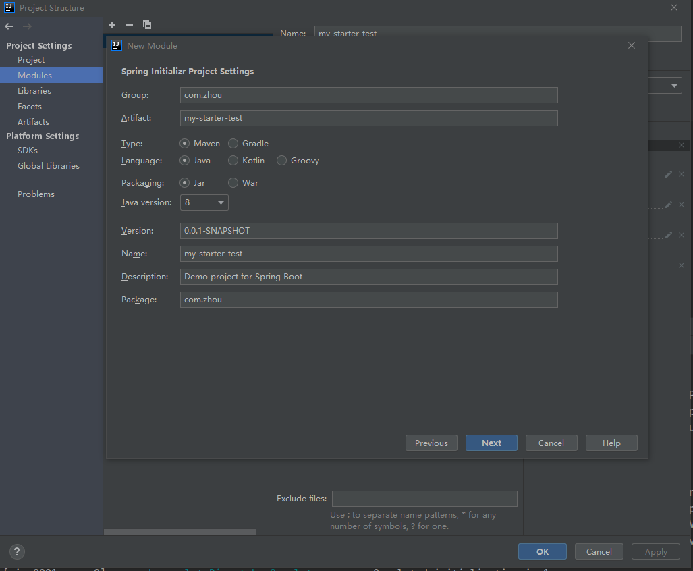The width and height of the screenshot is (693, 571).
Task: Click the Description input field
Action: (369, 277)
